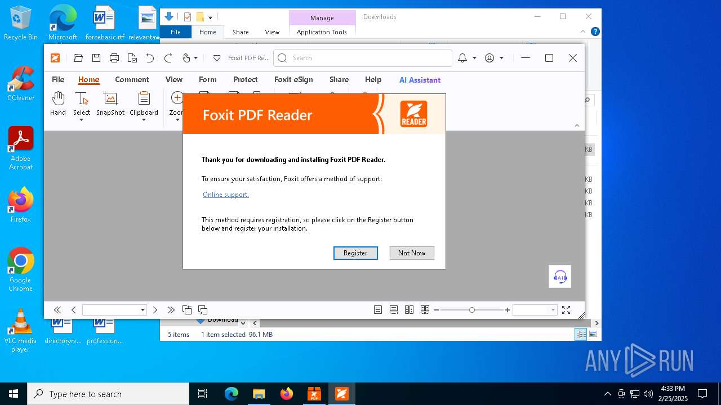Switch to continuous page view icon
The height and width of the screenshot is (405, 721).
pos(394,310)
